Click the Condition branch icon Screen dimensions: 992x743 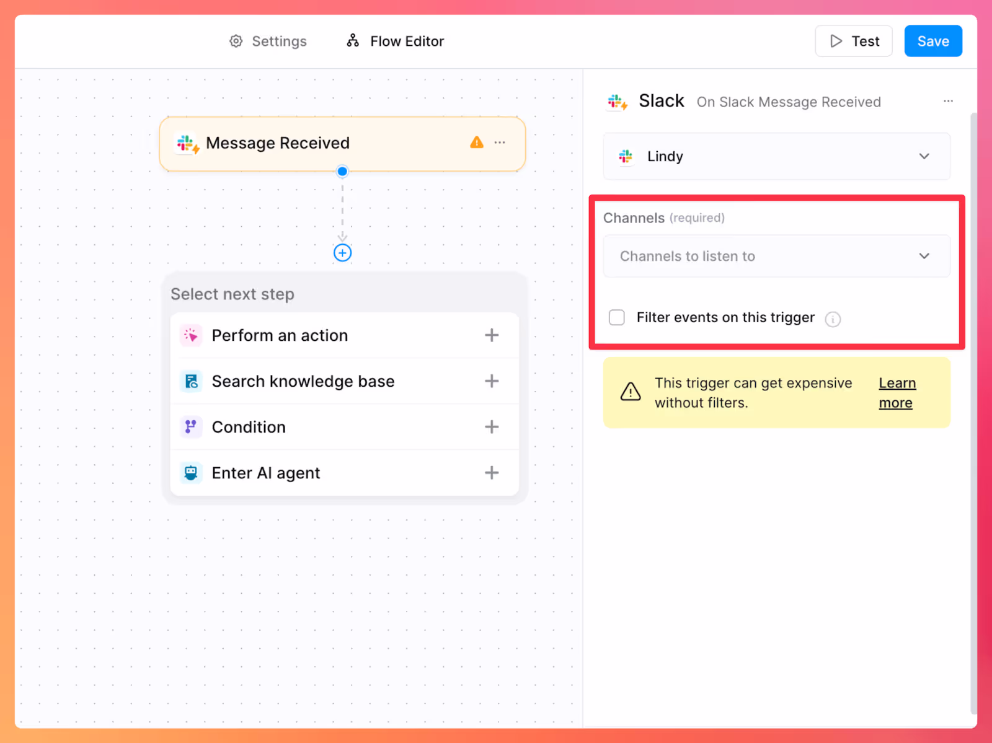[191, 427]
